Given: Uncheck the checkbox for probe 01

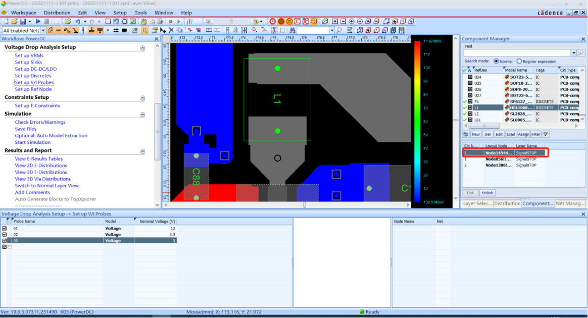Looking at the screenshot, I should [5, 228].
